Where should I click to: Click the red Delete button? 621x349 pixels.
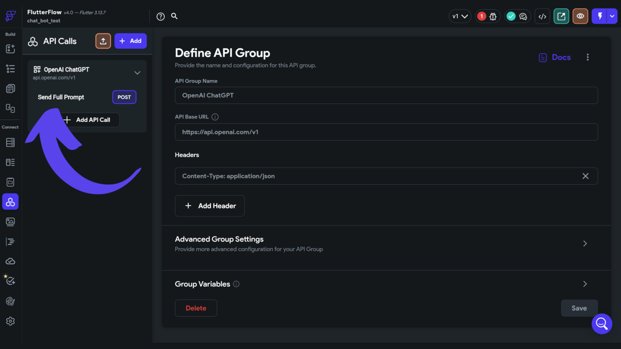point(196,308)
